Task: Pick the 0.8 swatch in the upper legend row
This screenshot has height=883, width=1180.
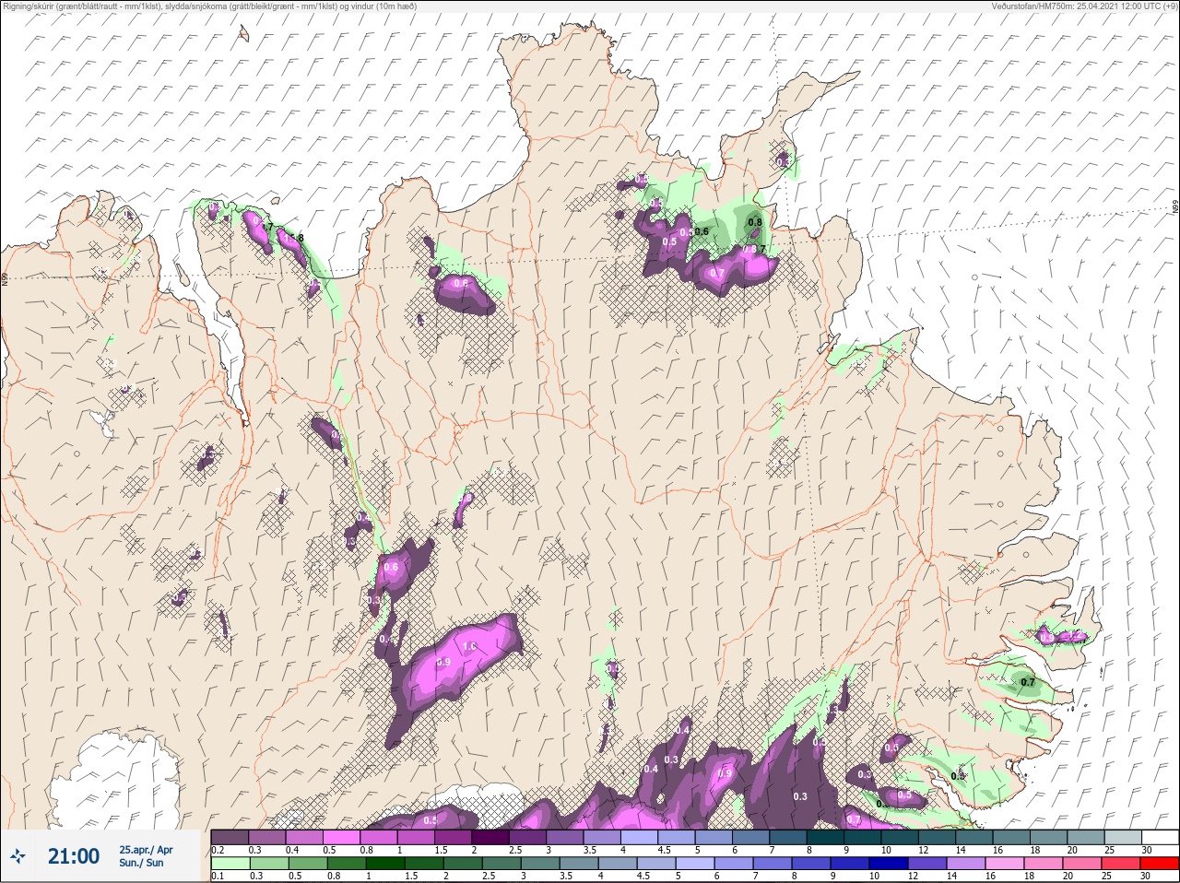Action: [x=379, y=836]
